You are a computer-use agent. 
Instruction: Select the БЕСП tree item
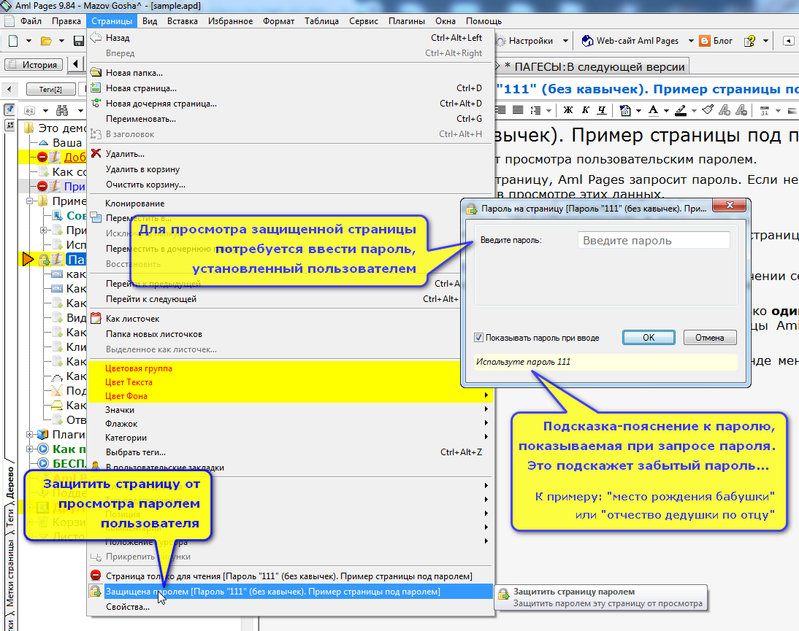[x=69, y=463]
